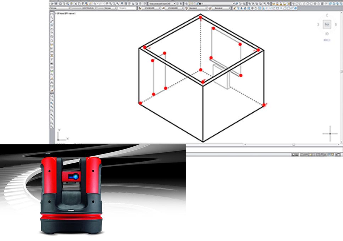Click the horizontal scrollbar left arrow
Viewport: 343px width, 241px height.
click(x=245, y=145)
